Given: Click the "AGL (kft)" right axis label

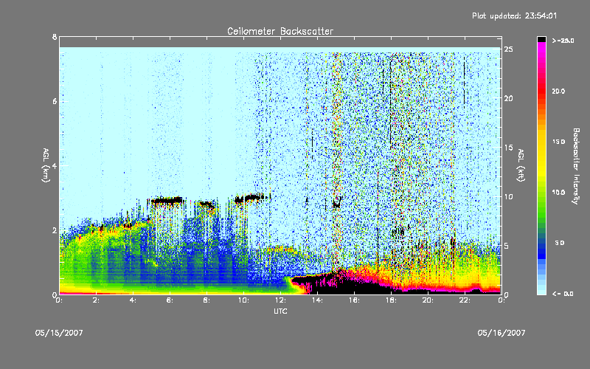Looking at the screenshot, I should pos(521,165).
